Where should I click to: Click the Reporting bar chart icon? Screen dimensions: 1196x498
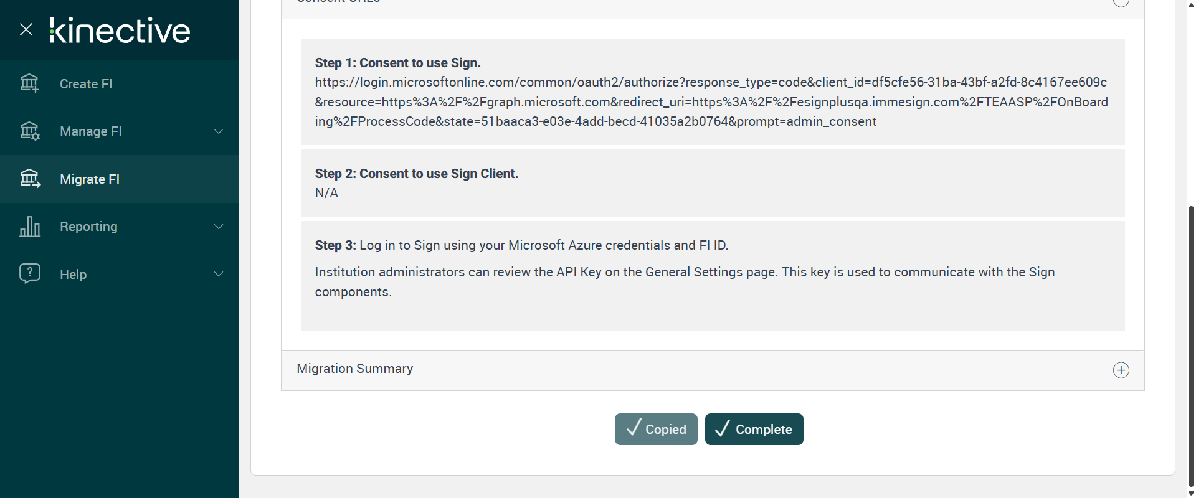pyautogui.click(x=29, y=227)
